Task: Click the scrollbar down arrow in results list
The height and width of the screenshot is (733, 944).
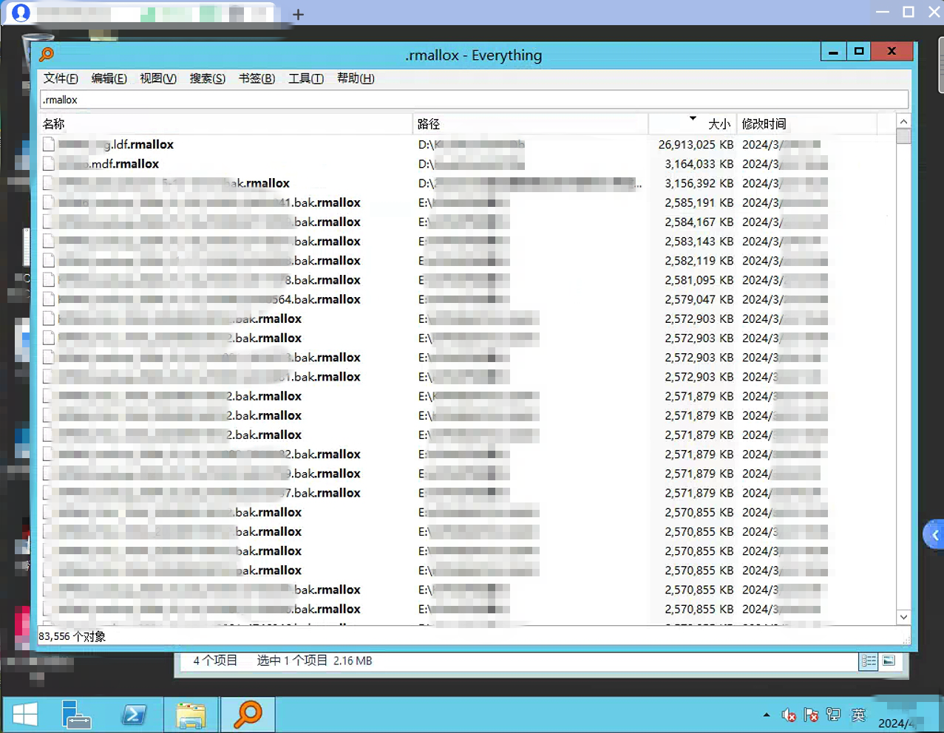Action: (x=903, y=617)
